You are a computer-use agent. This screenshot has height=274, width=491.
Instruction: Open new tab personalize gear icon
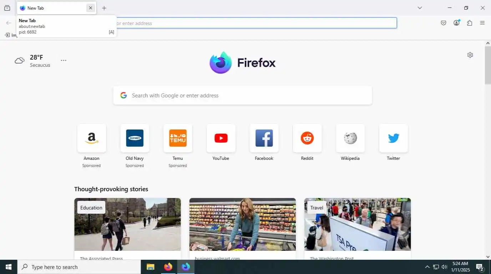point(470,55)
